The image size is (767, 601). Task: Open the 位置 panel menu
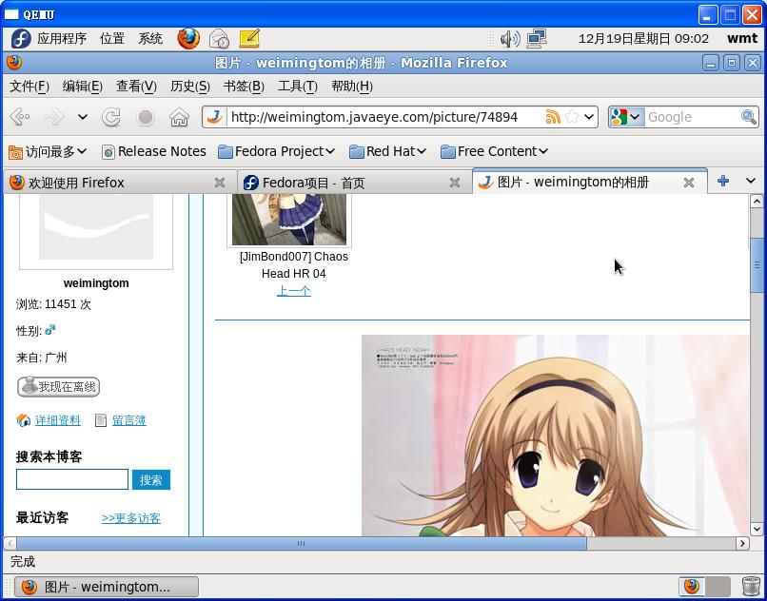(x=112, y=39)
